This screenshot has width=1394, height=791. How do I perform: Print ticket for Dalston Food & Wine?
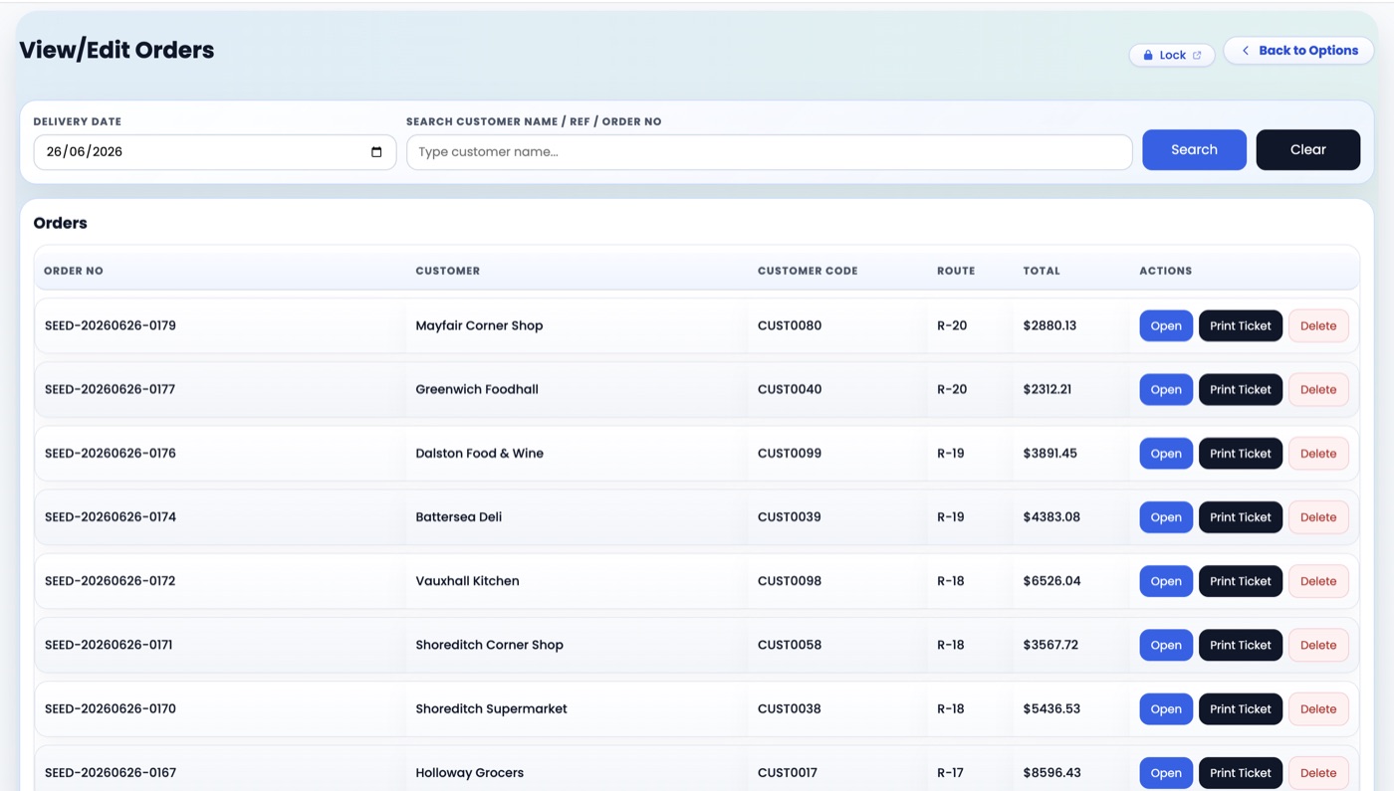tap(1241, 454)
